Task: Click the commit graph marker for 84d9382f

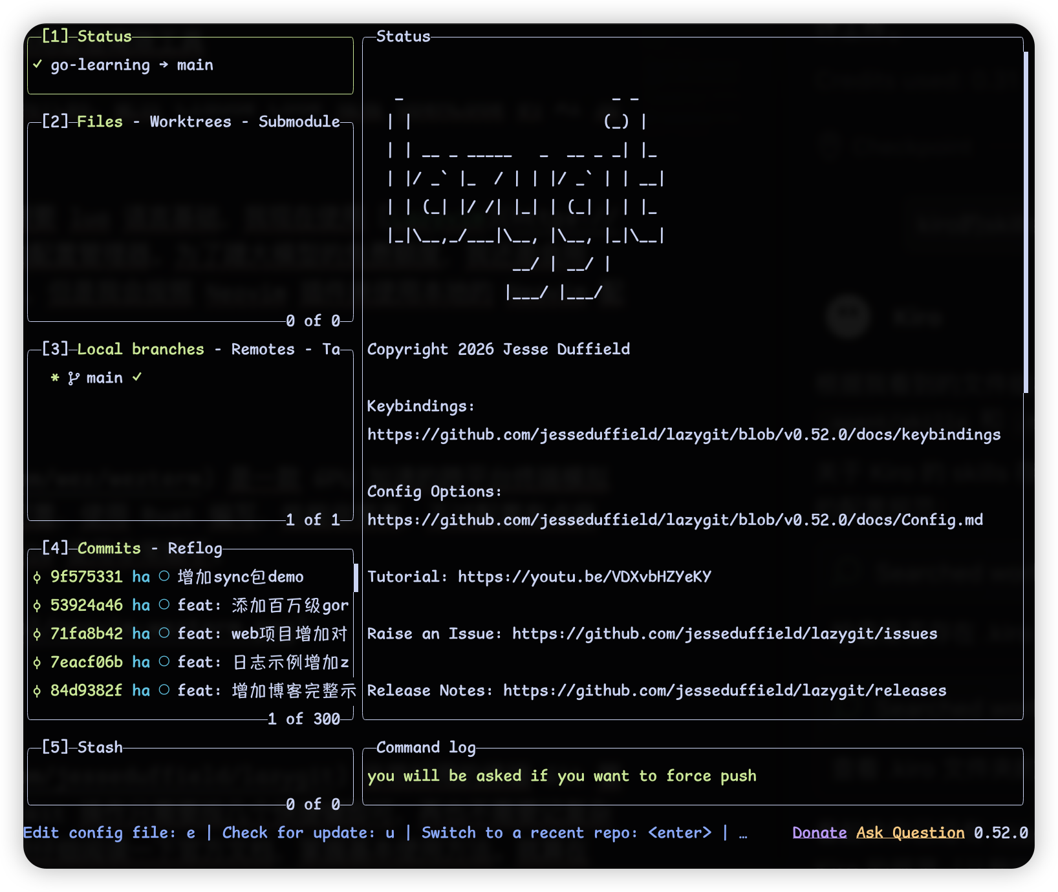Action: [37, 691]
